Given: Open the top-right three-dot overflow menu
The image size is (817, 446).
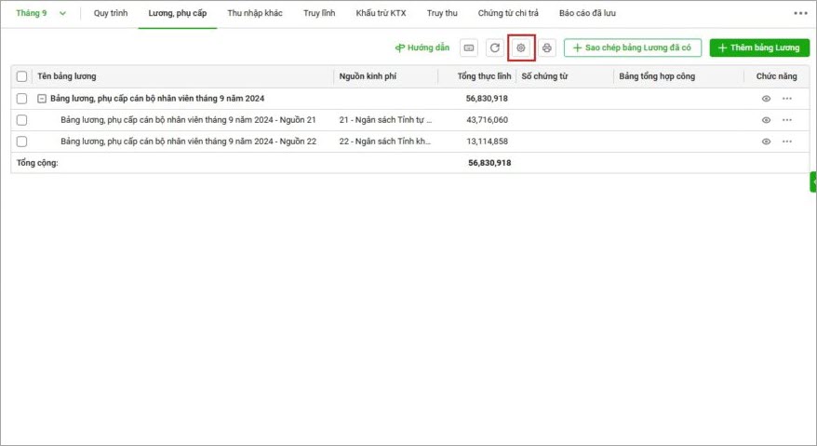Looking at the screenshot, I should pos(800,13).
